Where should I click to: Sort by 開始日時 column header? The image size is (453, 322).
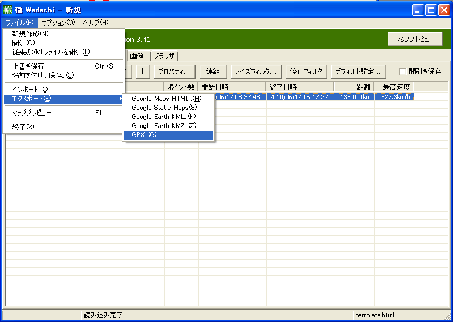coord(232,87)
